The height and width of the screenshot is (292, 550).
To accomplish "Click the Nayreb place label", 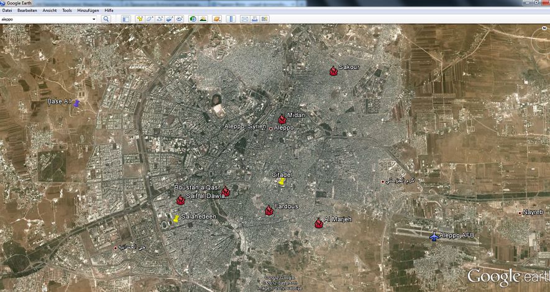I will [x=533, y=212].
